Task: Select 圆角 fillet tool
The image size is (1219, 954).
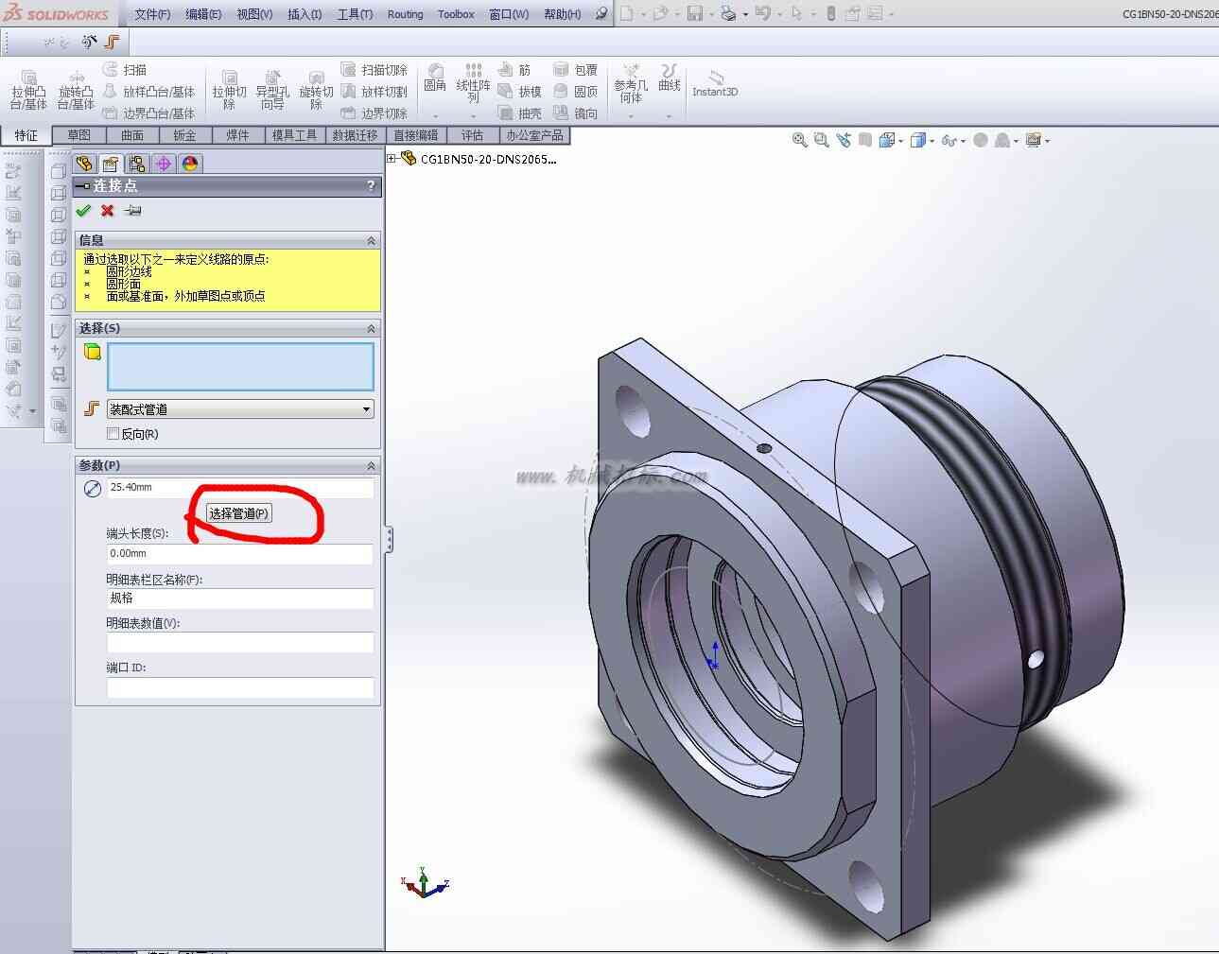Action: pyautogui.click(x=435, y=78)
